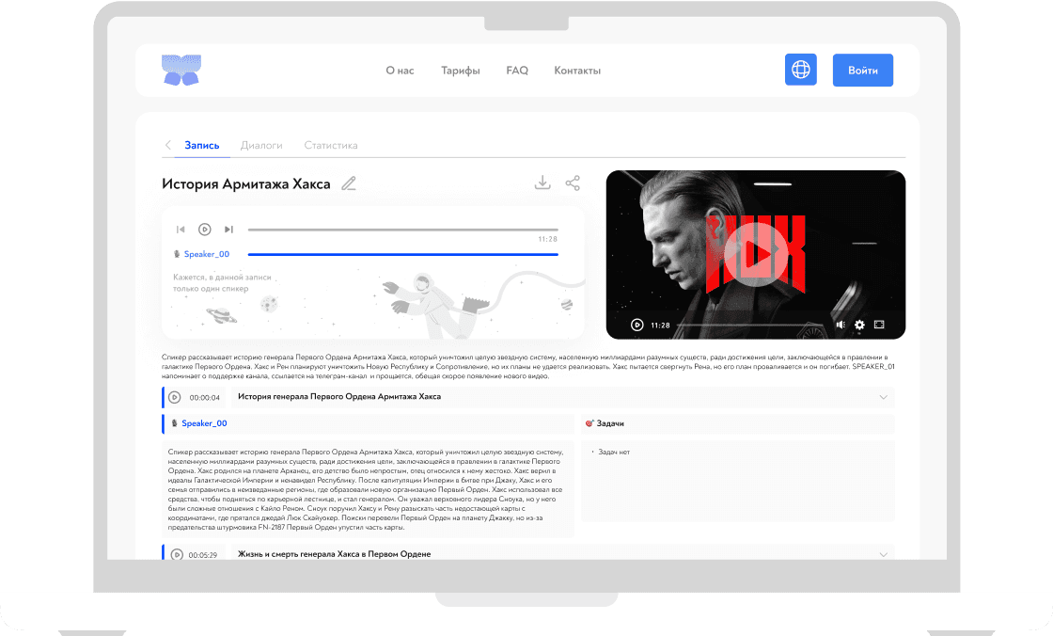Share the recording via share icon

click(x=573, y=183)
